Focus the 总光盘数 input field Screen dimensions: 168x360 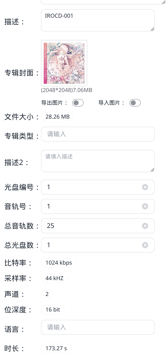point(92,245)
